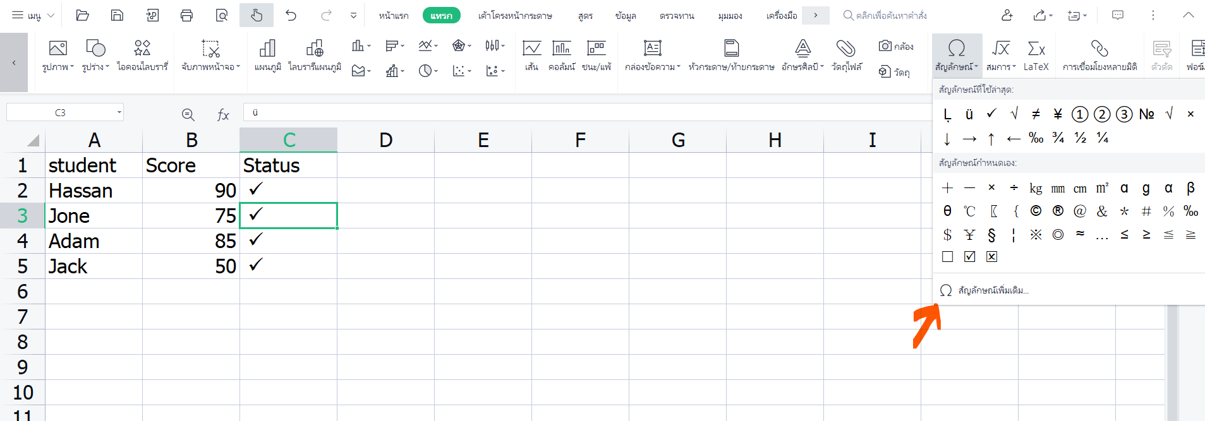Show more ribbon tabs with right chevron
This screenshot has height=421, width=1205.
[x=816, y=15]
